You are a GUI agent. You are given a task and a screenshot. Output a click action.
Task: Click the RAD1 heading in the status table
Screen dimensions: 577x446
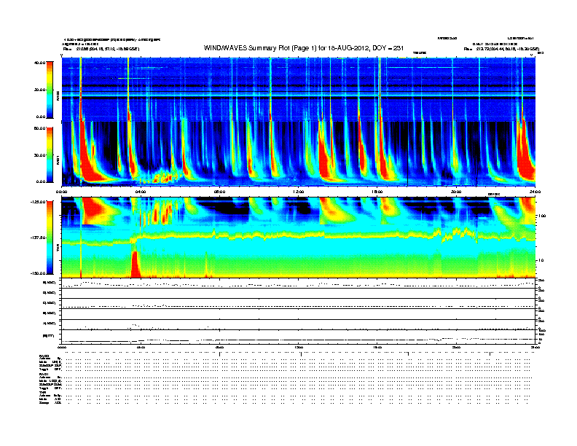point(44,374)
